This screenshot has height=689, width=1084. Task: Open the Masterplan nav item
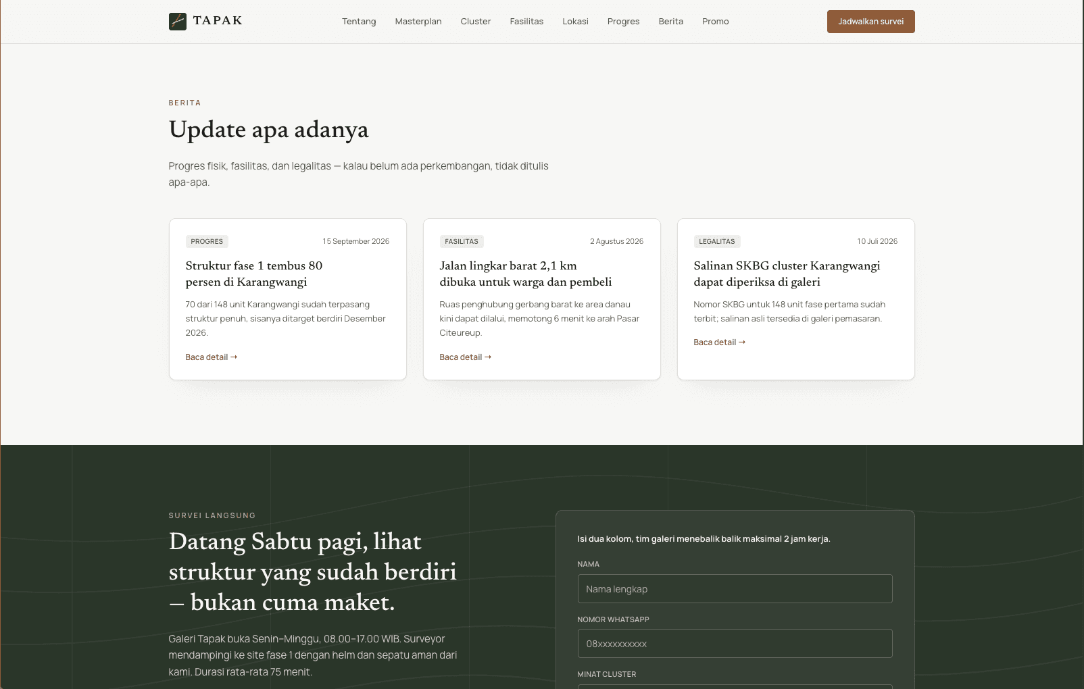click(x=418, y=22)
